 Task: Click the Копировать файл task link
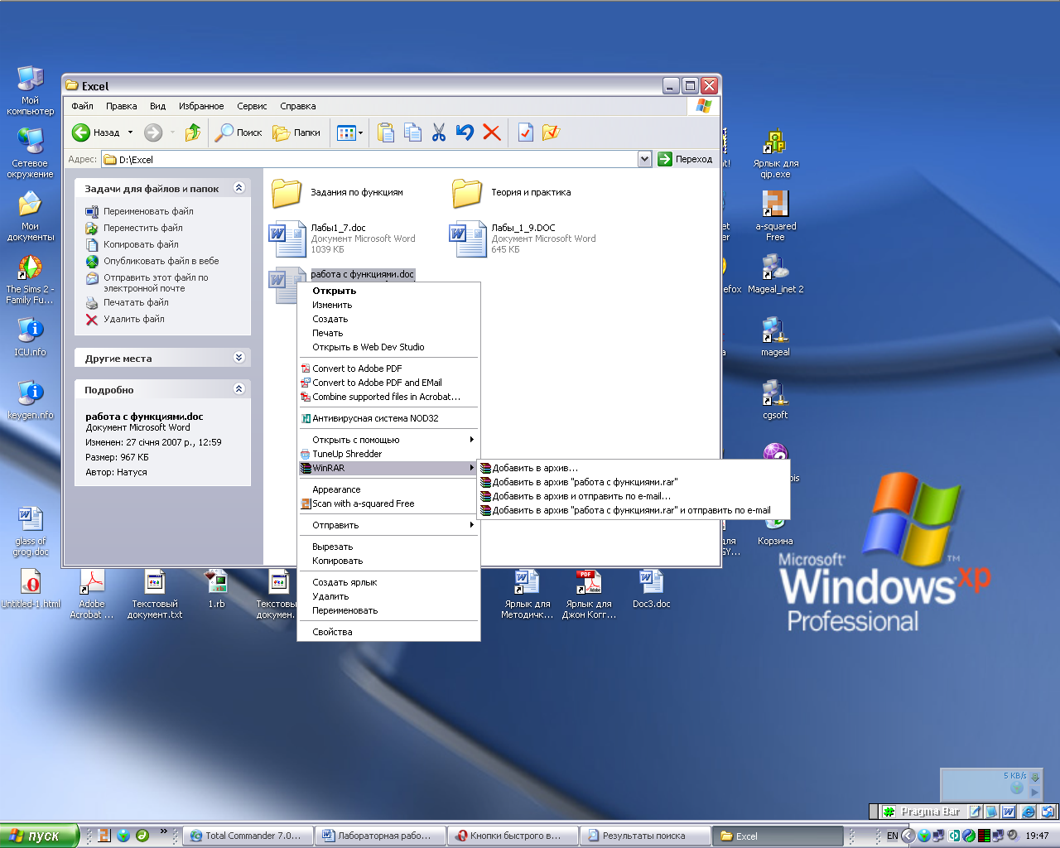click(x=141, y=244)
